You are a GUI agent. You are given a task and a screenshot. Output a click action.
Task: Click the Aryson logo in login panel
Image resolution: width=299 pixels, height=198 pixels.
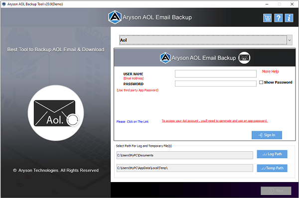point(165,58)
